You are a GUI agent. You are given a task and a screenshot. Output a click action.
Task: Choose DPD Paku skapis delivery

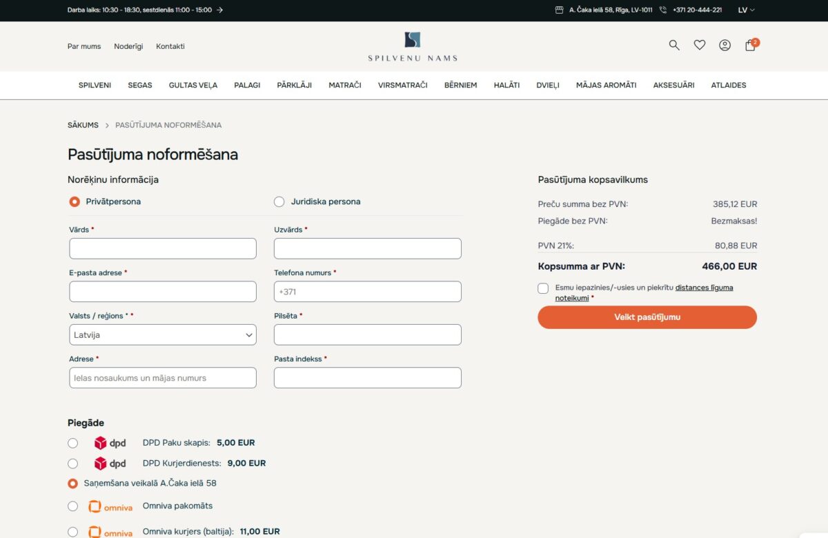click(x=72, y=443)
